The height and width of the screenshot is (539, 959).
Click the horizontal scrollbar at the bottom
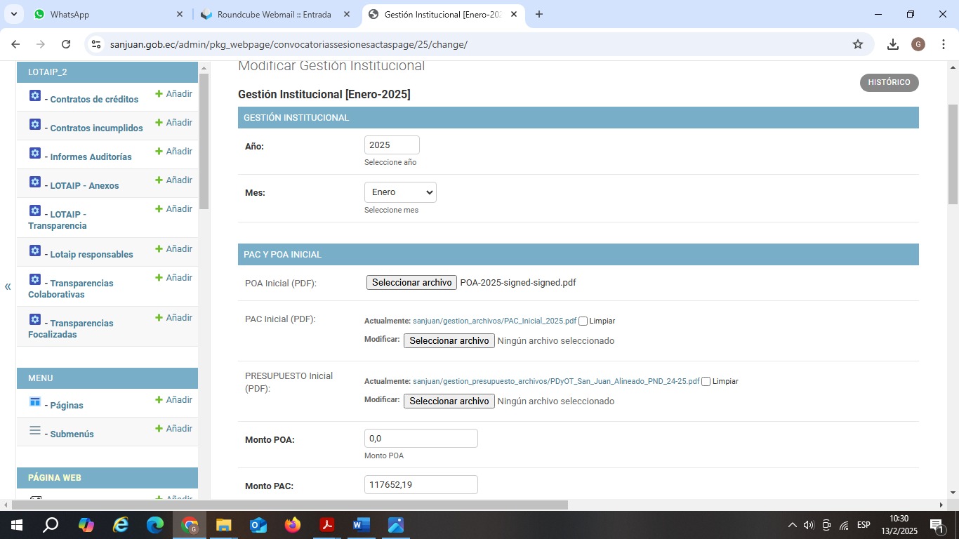(x=289, y=505)
